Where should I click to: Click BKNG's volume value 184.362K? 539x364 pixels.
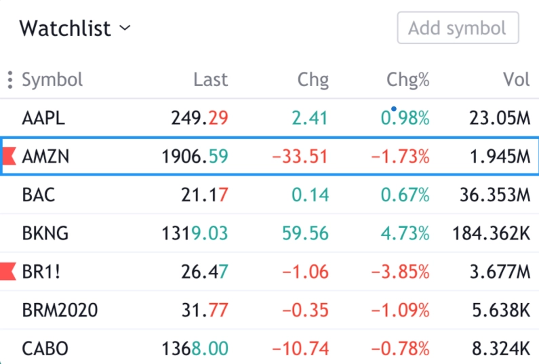pos(491,234)
